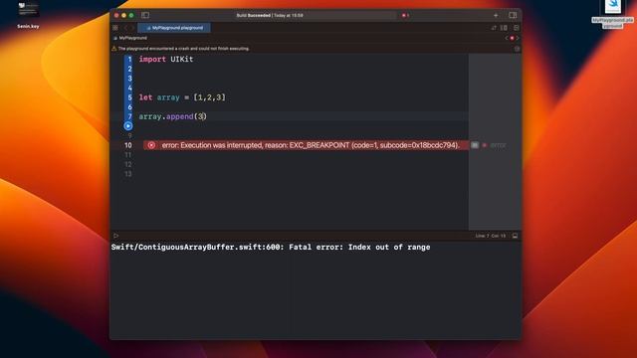637x358 pixels.
Task: Jump to previous issue arrow in jump bar
Action: coord(507,38)
